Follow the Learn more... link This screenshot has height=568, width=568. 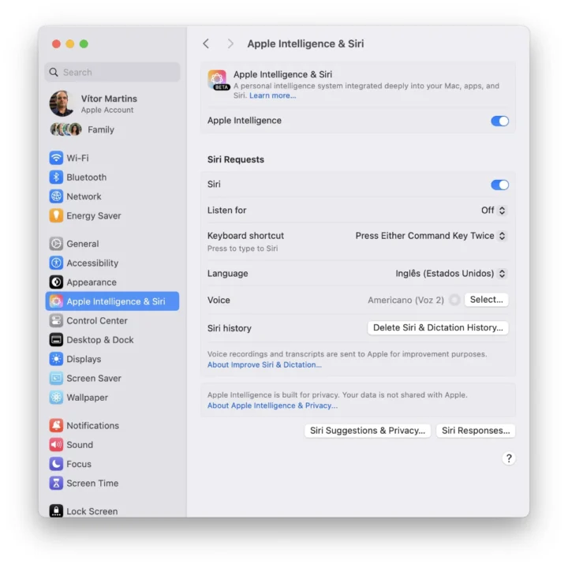pyautogui.click(x=272, y=95)
